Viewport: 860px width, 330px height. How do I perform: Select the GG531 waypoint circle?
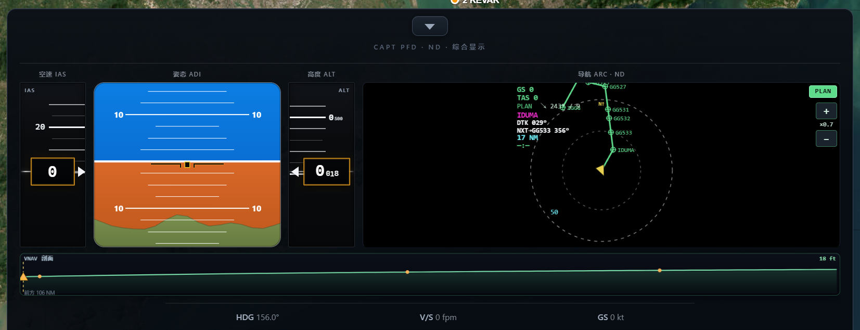(x=608, y=109)
